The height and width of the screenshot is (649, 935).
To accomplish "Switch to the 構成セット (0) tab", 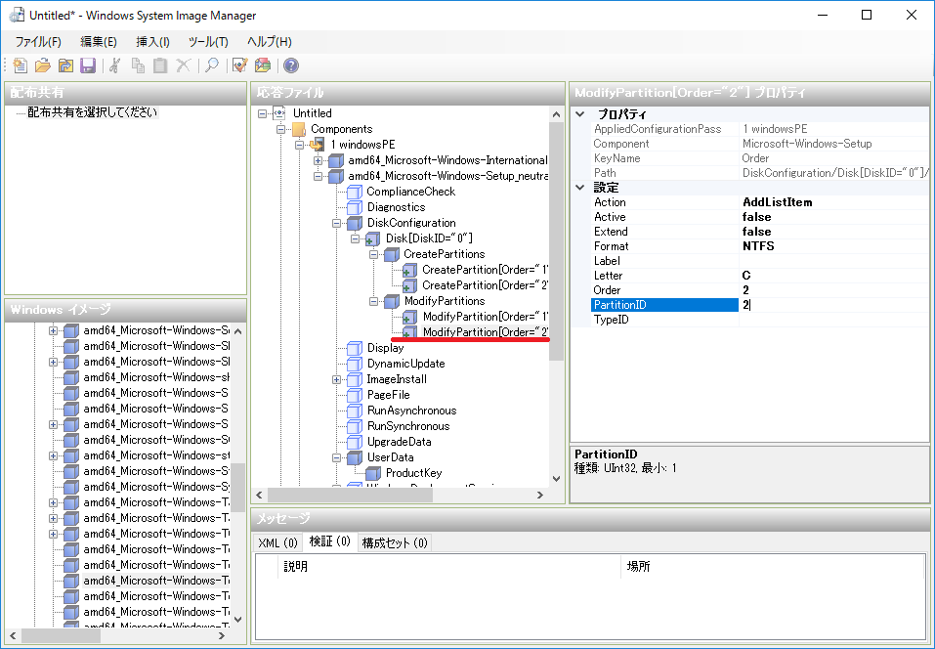I will 395,542.
